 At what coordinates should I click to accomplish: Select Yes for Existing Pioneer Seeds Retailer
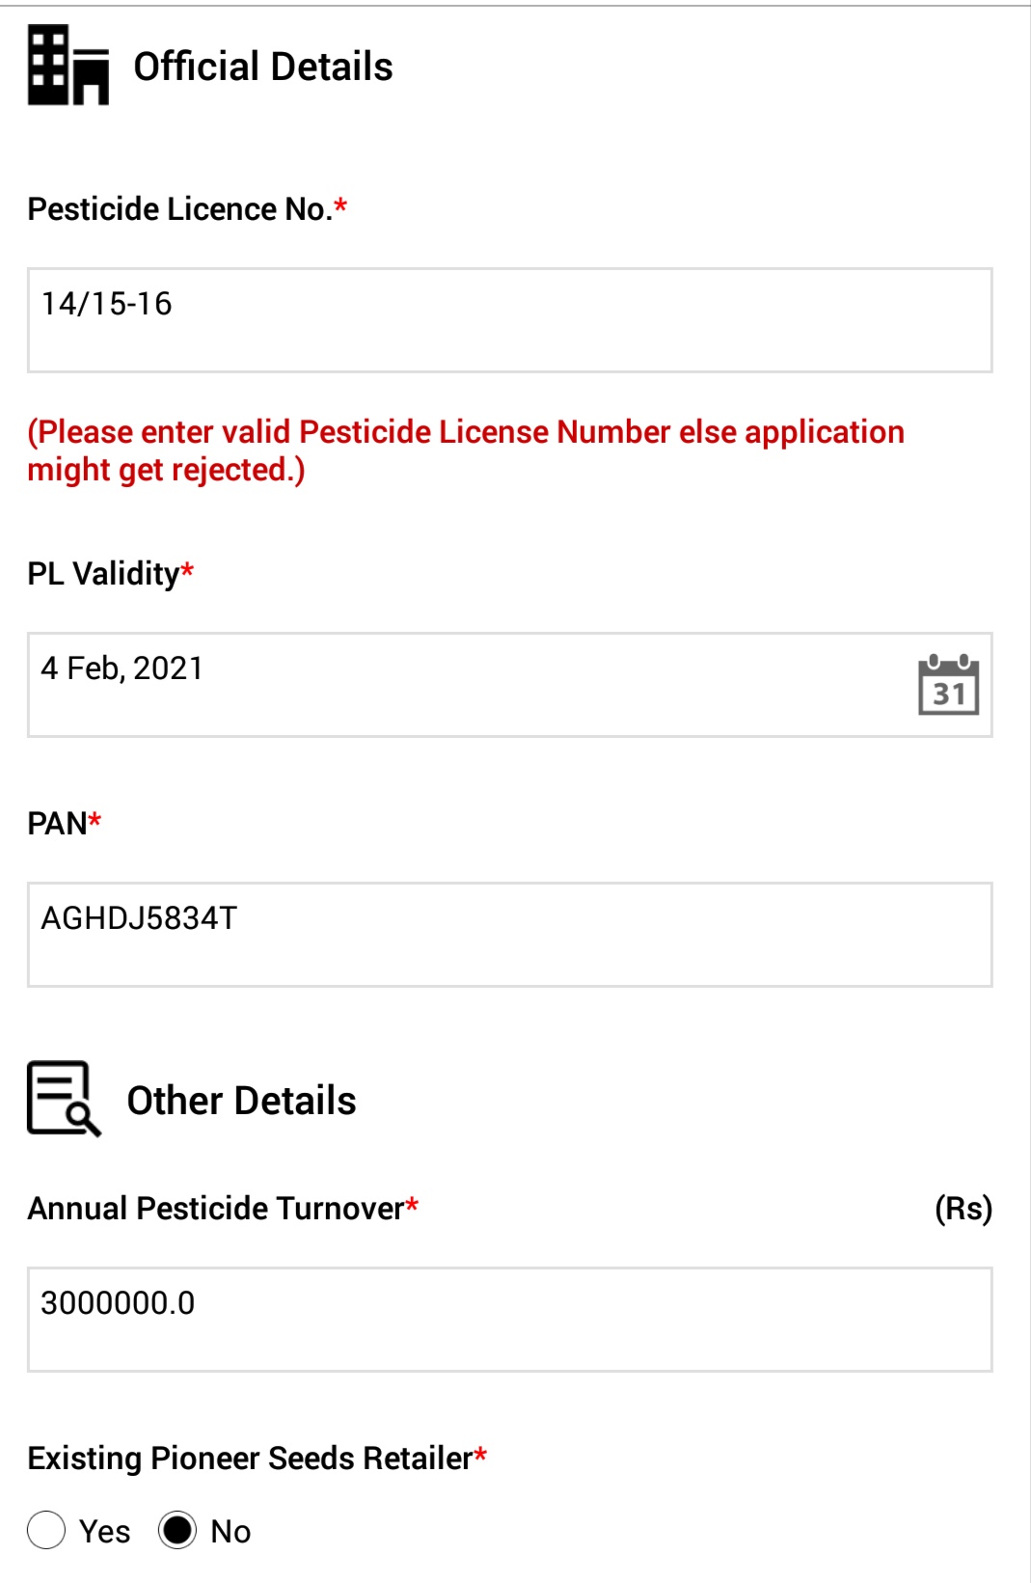[x=46, y=1530]
